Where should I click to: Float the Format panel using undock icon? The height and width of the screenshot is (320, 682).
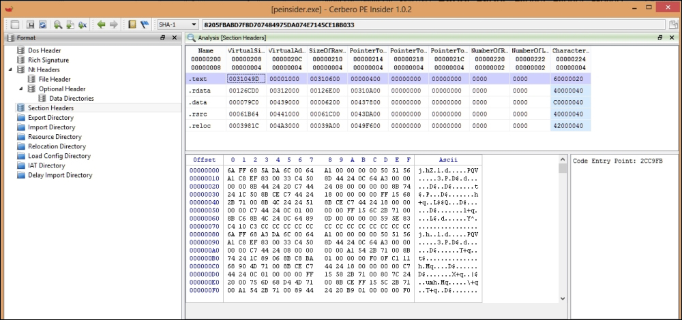pos(163,37)
